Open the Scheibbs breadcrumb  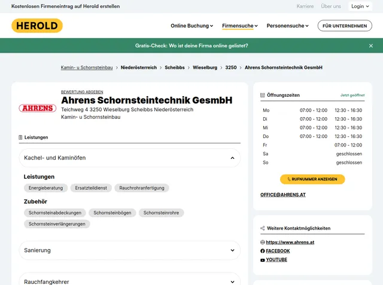[x=175, y=68]
